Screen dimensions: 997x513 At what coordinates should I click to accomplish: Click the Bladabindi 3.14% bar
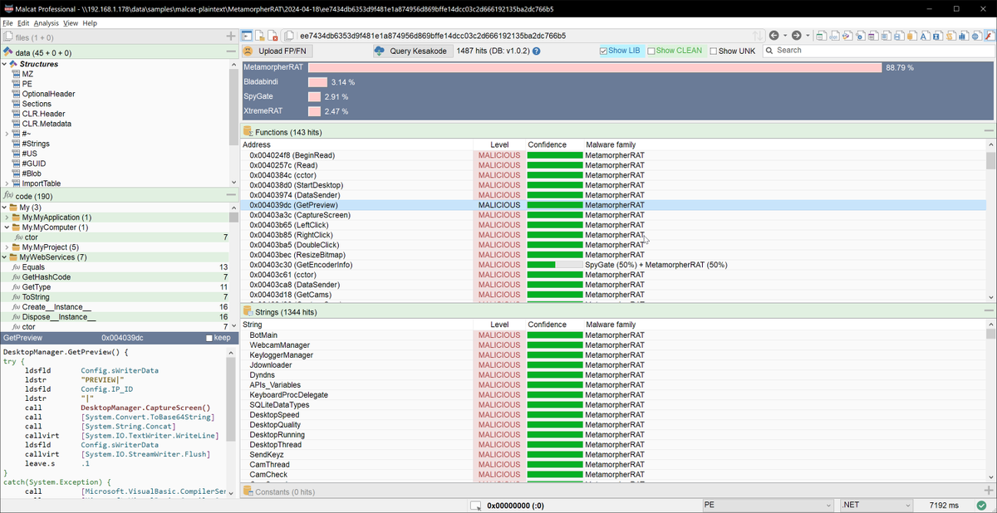(317, 82)
